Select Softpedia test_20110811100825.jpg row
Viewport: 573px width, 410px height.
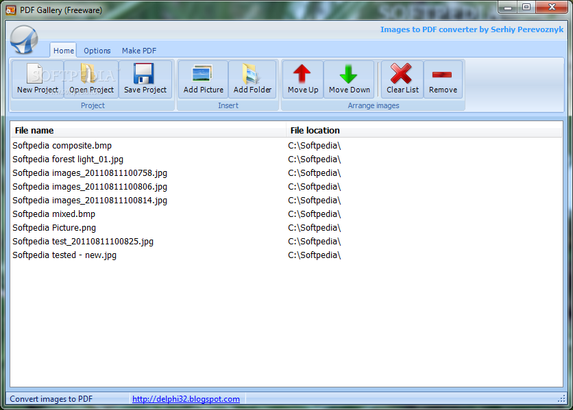coord(286,242)
